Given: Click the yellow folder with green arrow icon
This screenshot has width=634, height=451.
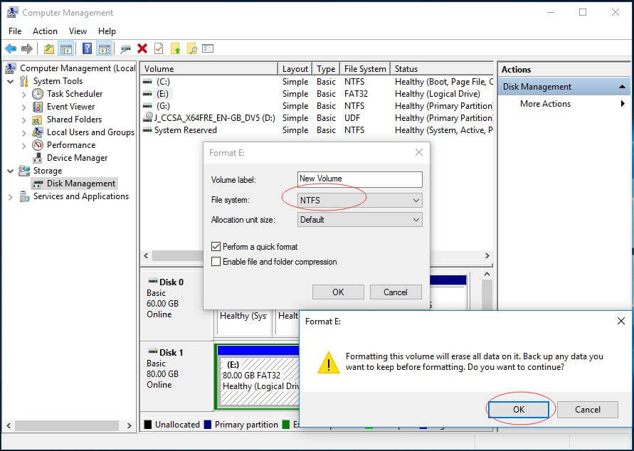Looking at the screenshot, I should pyautogui.click(x=176, y=49).
